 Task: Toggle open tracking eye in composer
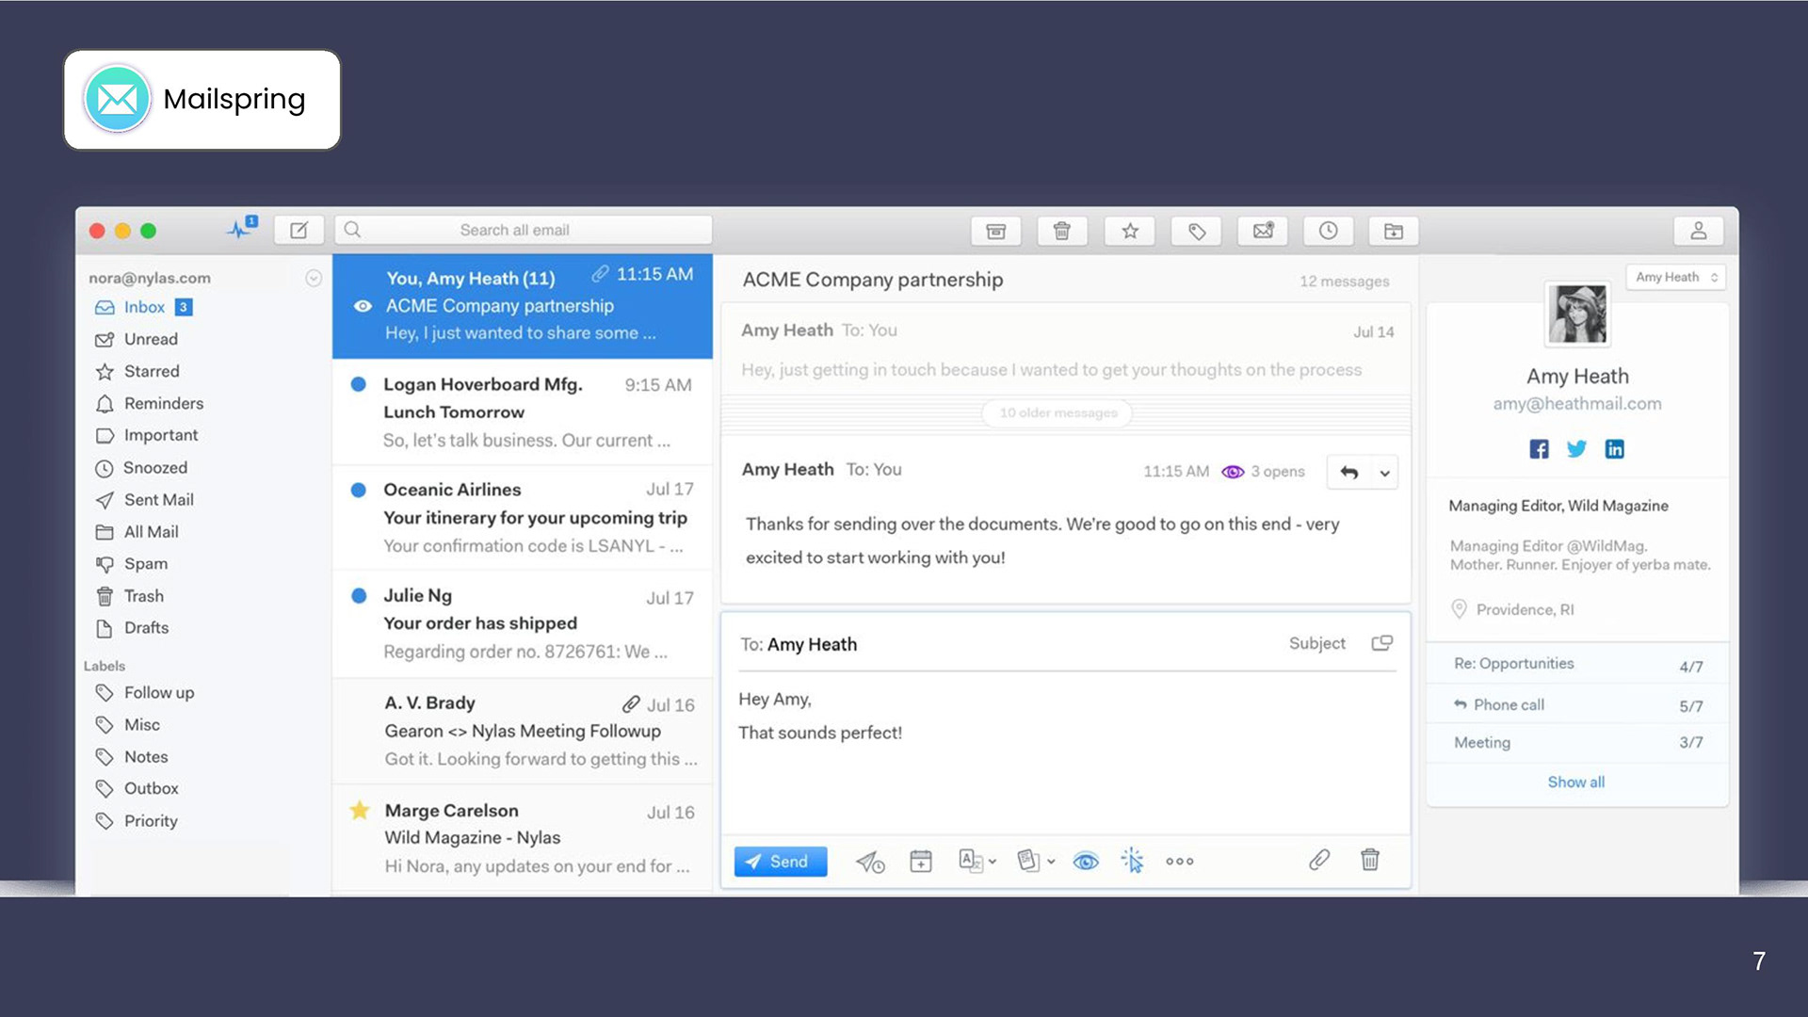(1085, 862)
